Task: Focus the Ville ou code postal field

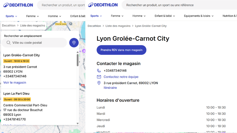Action: pyautogui.click(x=34, y=43)
